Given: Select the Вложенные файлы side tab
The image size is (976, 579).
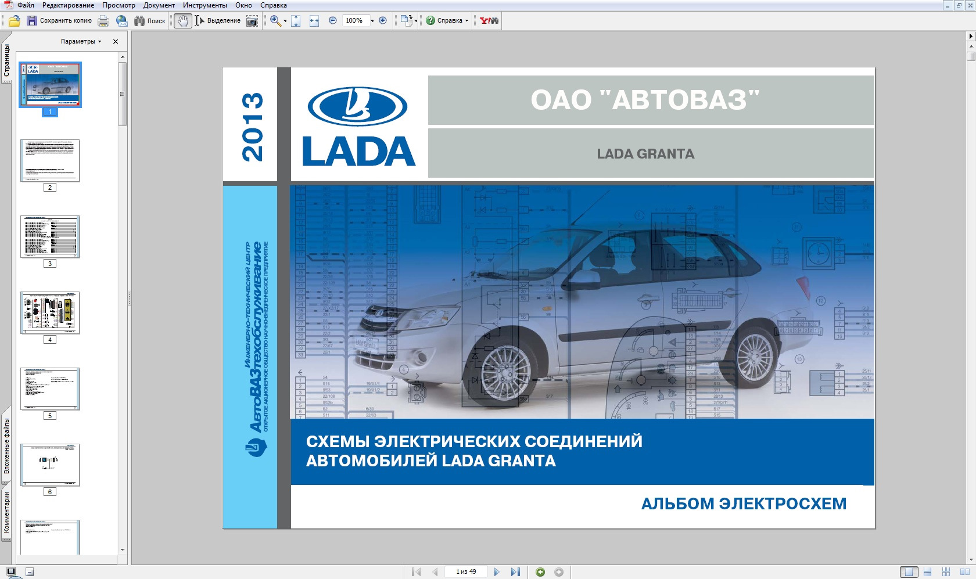Looking at the screenshot, I should tap(6, 445).
